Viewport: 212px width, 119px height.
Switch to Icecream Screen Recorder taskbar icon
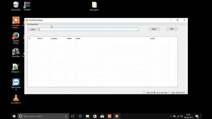point(109,116)
